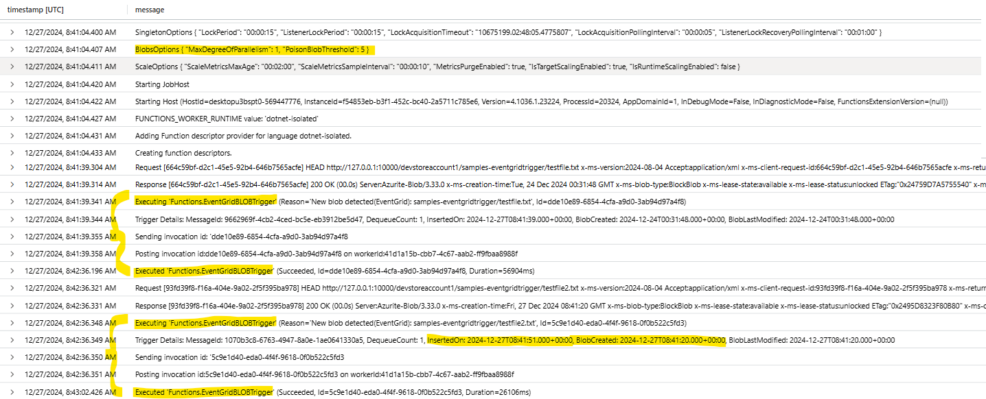Click the 'Adding Function descriptor provider' message
The image size is (986, 399).
point(243,136)
